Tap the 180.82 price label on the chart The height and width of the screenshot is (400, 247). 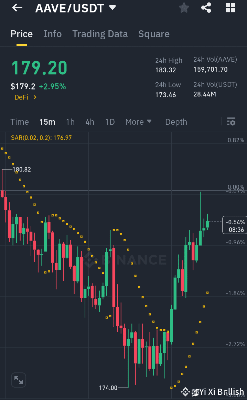pos(22,170)
